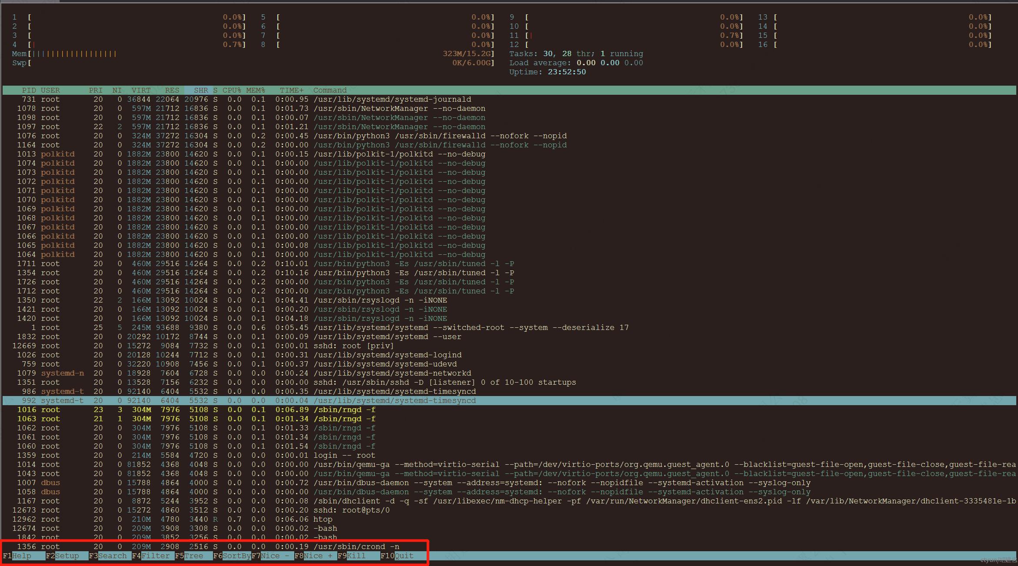Select PID 1016 rngd process row
This screenshot has height=566, width=1018.
click(x=509, y=410)
